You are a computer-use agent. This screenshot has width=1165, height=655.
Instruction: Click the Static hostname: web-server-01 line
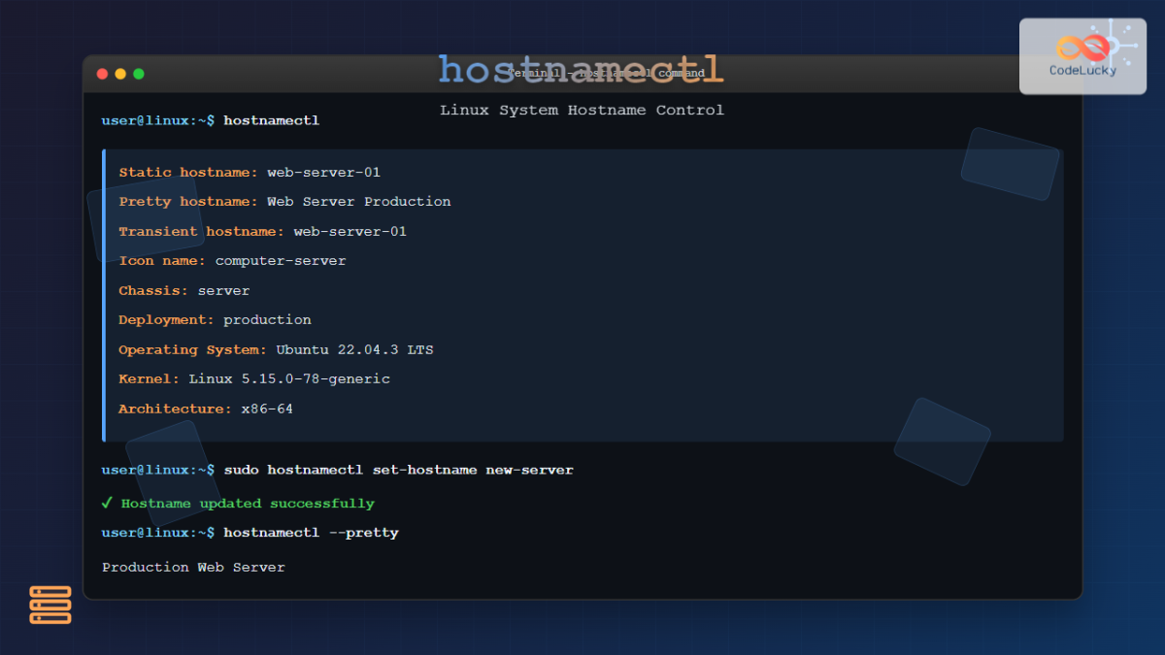pyautogui.click(x=249, y=172)
